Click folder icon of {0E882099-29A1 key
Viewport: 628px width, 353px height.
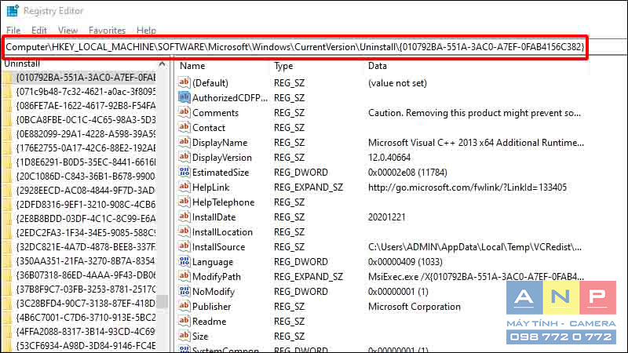[7, 133]
